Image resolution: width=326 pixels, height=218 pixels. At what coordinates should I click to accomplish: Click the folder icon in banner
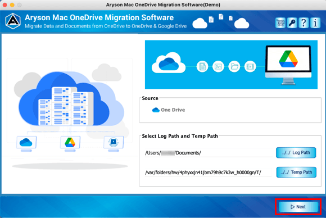pyautogui.click(x=234, y=66)
